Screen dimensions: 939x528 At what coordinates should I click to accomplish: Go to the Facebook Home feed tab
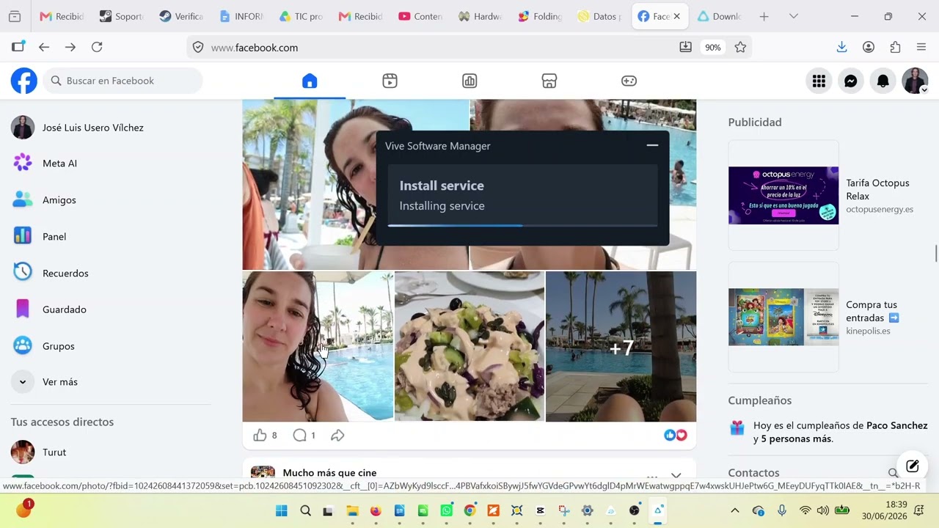(x=310, y=81)
